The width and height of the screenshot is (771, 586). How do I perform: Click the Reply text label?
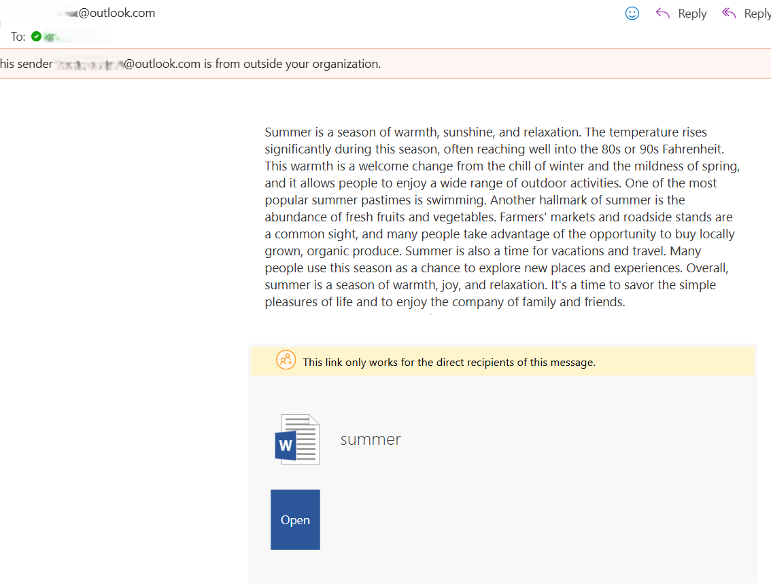[692, 13]
